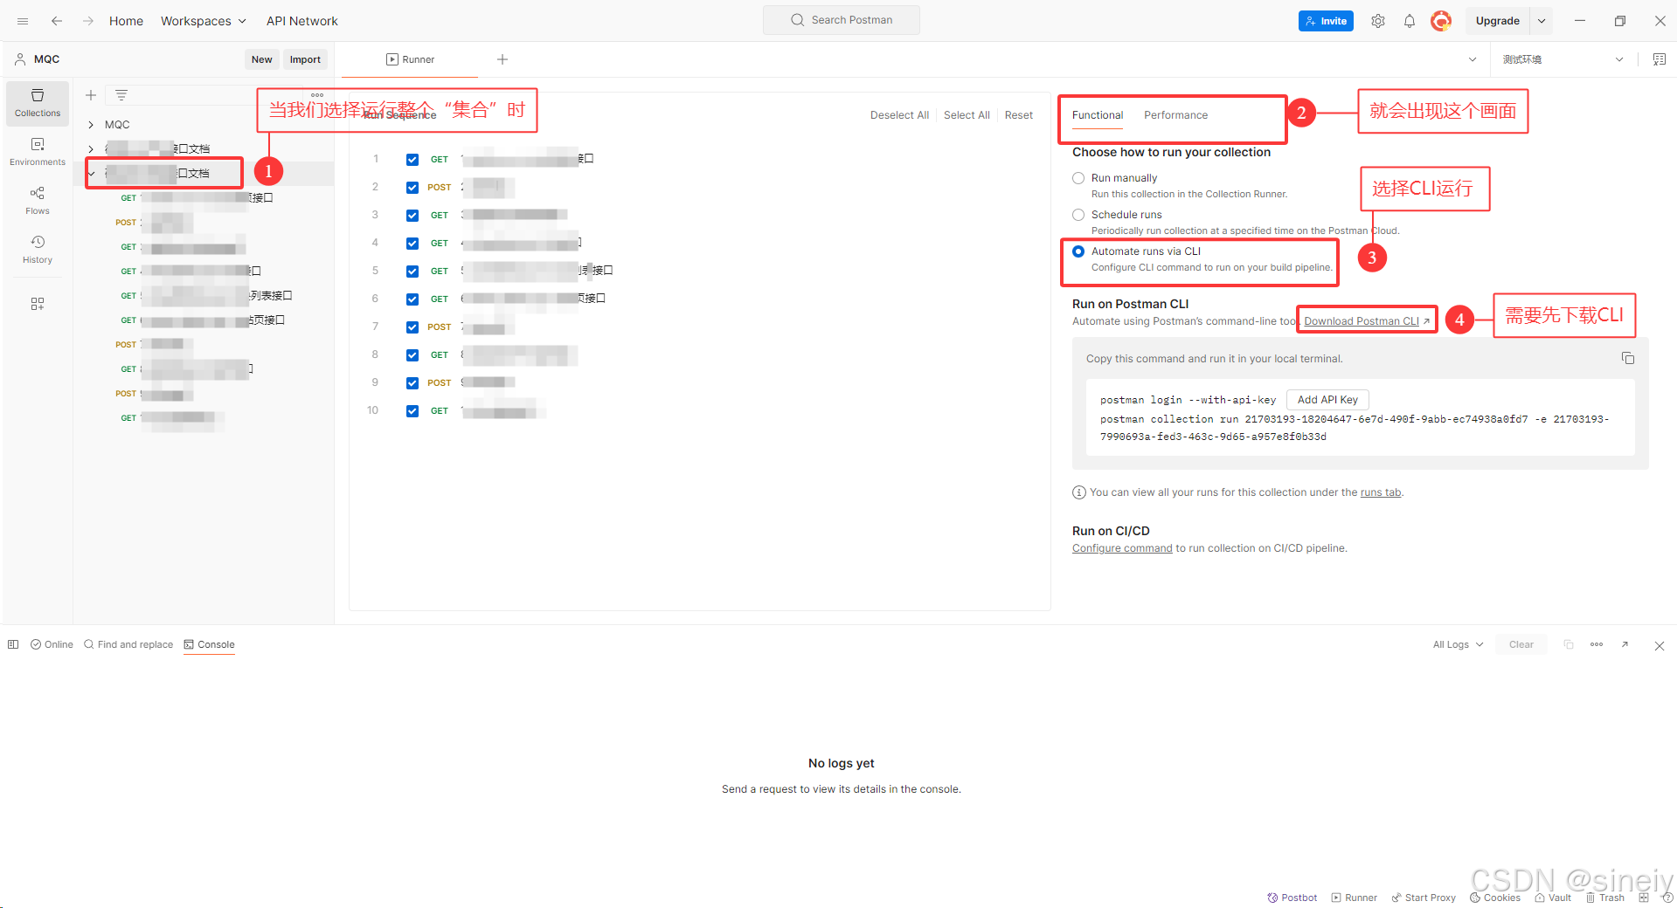Open the hamburger menu icon
This screenshot has height=908, width=1677.
pos(23,21)
